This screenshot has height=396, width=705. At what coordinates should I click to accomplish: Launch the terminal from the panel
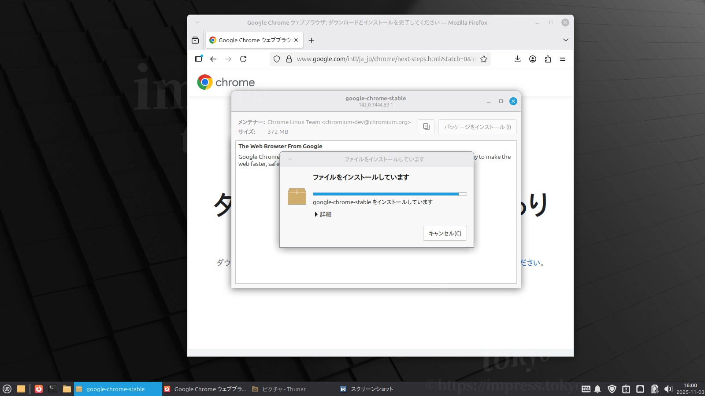[x=53, y=389]
